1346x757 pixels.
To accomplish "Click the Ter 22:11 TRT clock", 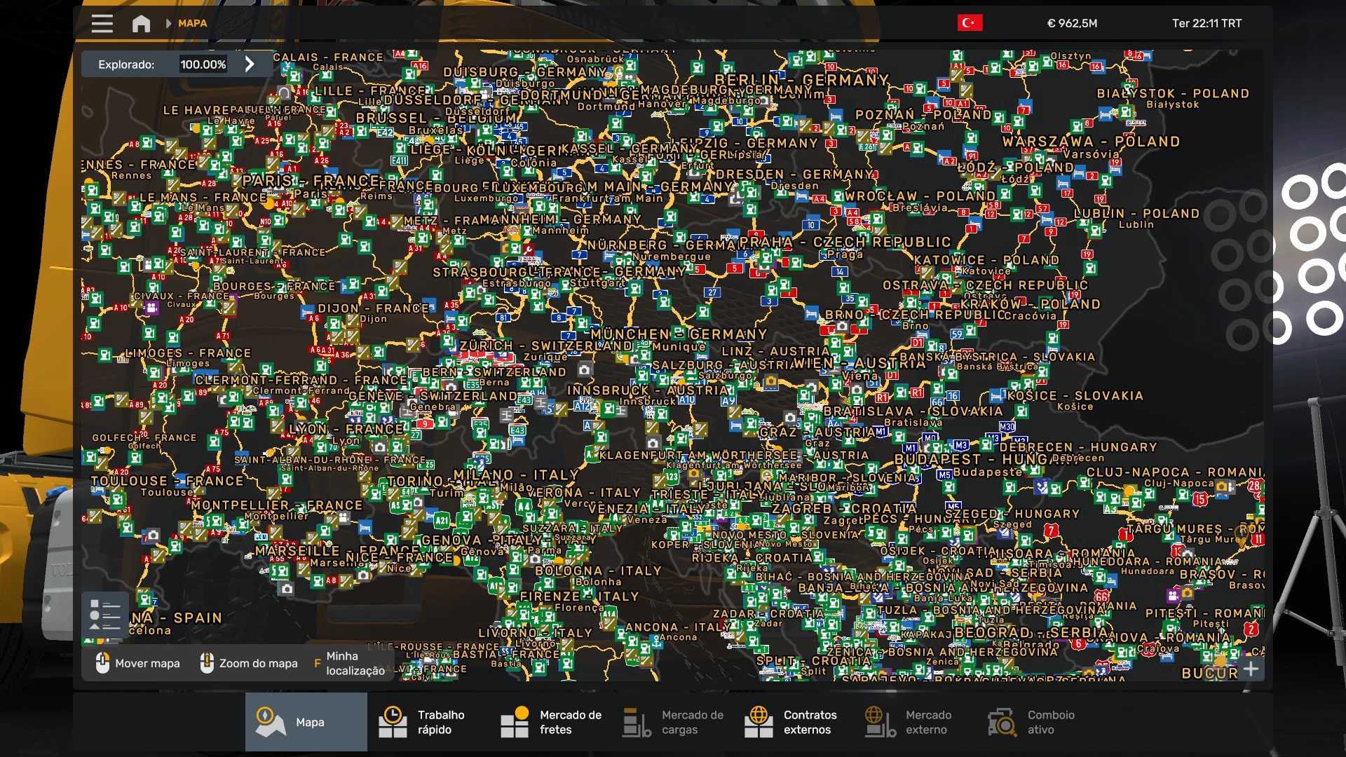I will (1206, 23).
